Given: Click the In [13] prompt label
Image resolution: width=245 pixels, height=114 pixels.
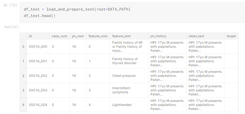Looking at the screenshot, I should [x=11, y=5].
